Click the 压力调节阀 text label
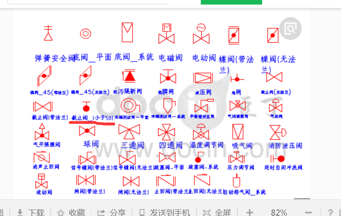The height and width of the screenshot is (216, 341). (240, 168)
